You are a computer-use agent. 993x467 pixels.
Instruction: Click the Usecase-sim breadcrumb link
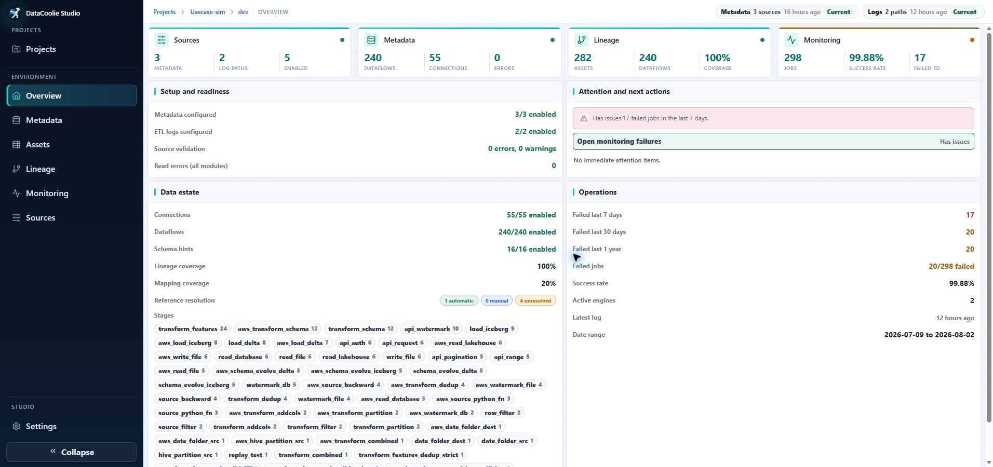(207, 12)
